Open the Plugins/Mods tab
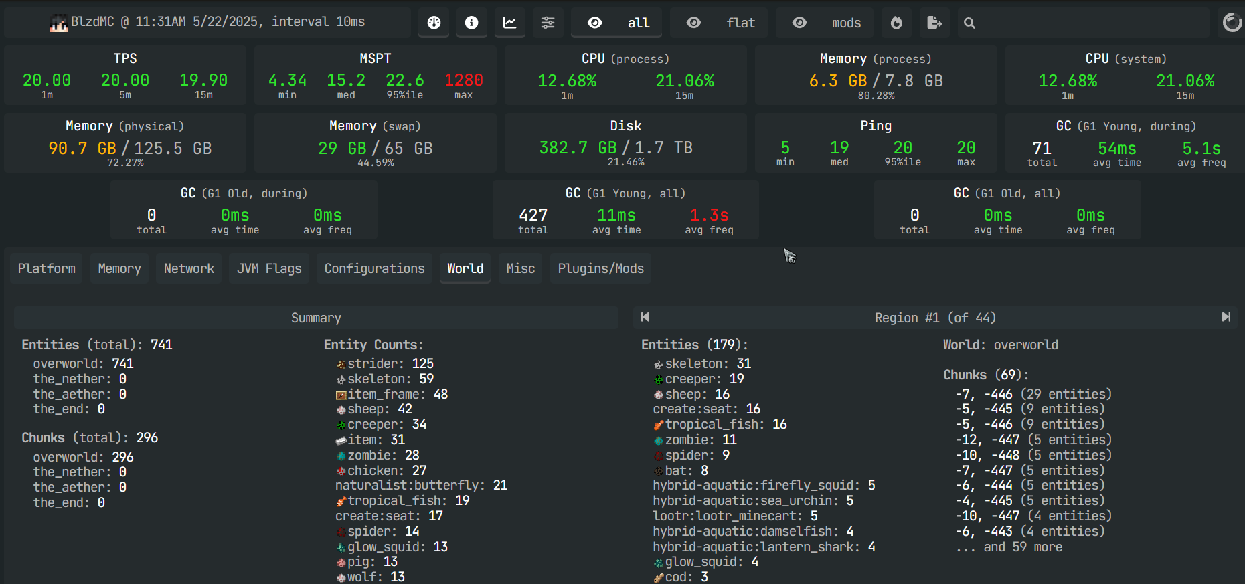Image resolution: width=1245 pixels, height=584 pixels. pos(600,268)
